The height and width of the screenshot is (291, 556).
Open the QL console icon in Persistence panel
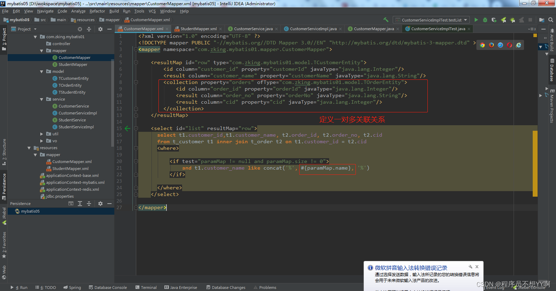(x=71, y=204)
